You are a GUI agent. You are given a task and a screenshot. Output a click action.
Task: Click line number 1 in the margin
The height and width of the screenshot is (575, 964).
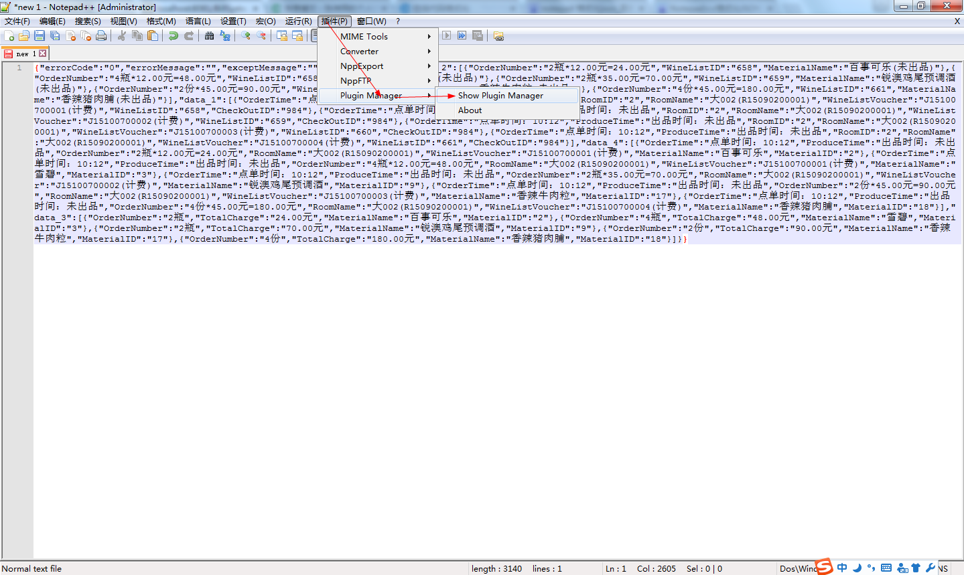point(19,68)
